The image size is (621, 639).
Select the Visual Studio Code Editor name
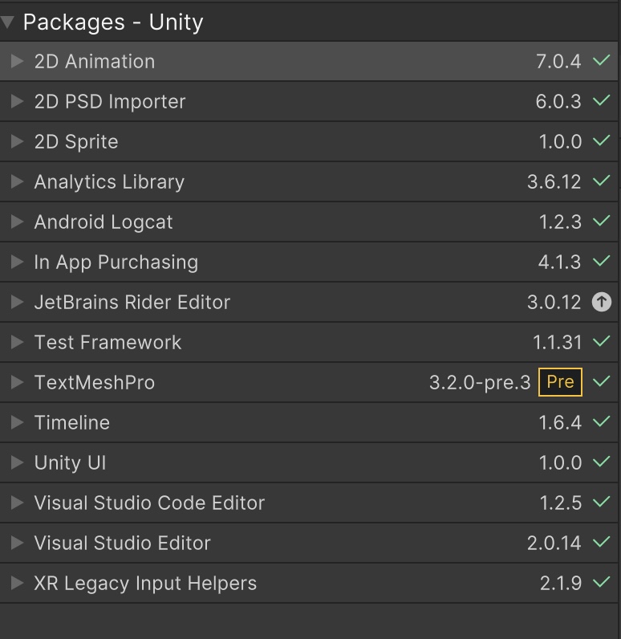coord(149,503)
